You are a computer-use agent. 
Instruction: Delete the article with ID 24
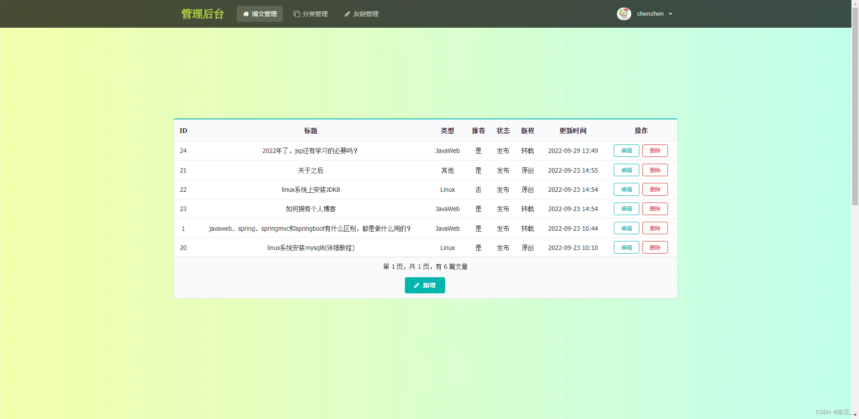655,151
